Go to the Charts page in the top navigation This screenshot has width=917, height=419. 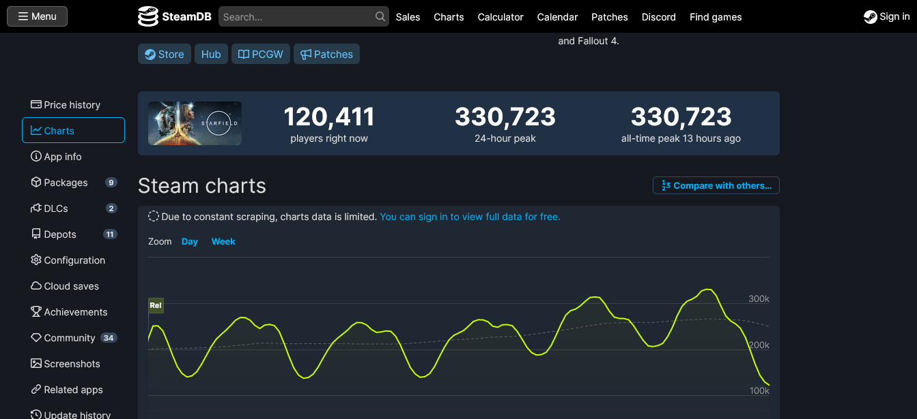pyautogui.click(x=449, y=17)
